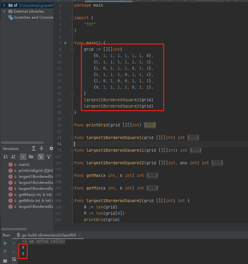Click N := len(grid) on line 210
The width and height of the screenshot is (248, 264).
click(100, 207)
